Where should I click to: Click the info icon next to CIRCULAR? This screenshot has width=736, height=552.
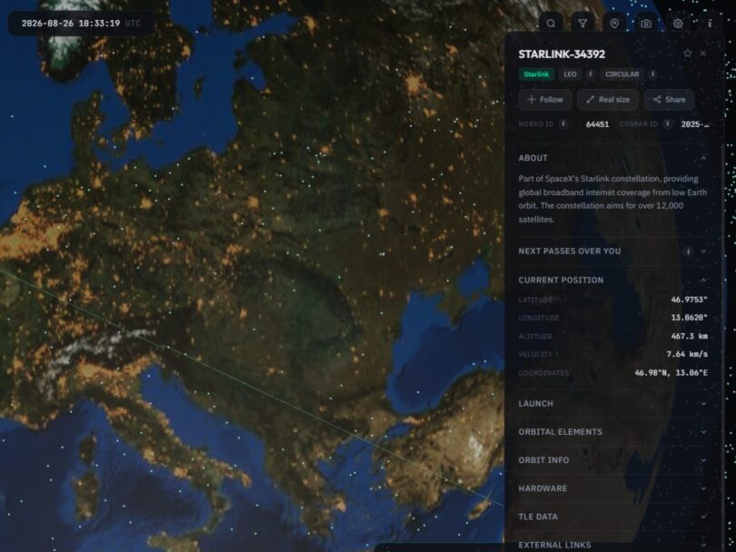(x=652, y=74)
